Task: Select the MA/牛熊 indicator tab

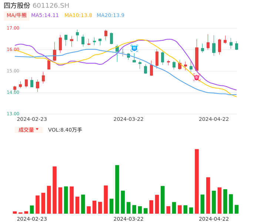Action: pos(16,16)
